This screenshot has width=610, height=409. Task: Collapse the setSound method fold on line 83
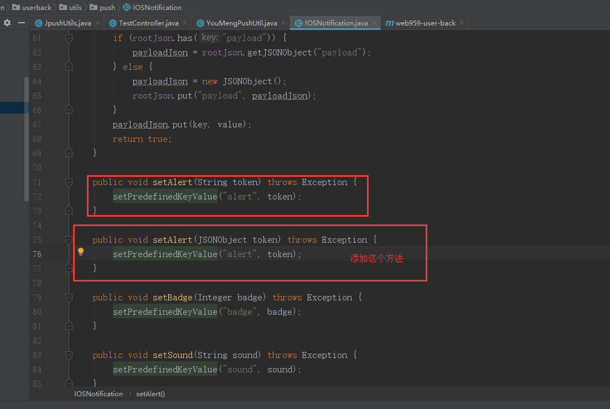point(69,355)
